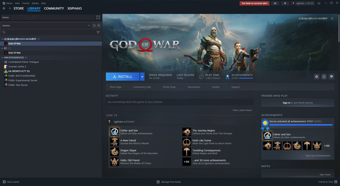
Task: Go back with the left arrow icon
Action: click(x=4, y=9)
